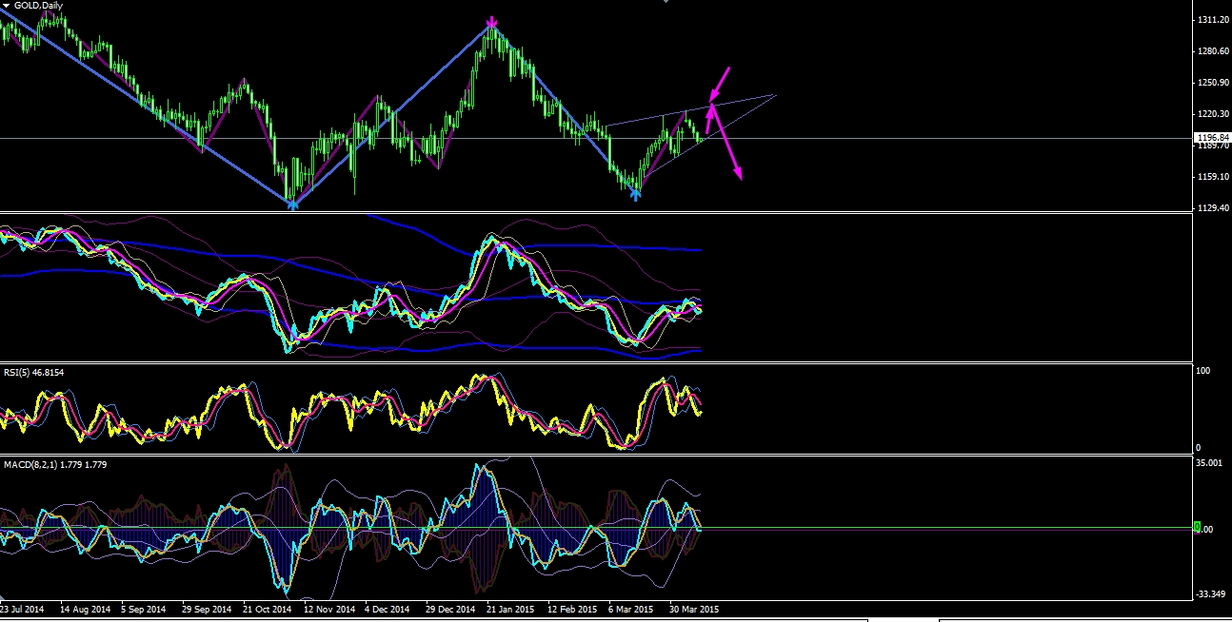Click the 6 Mar 2015 date label
Image resolution: width=1232 pixels, height=622 pixels.
click(x=633, y=609)
